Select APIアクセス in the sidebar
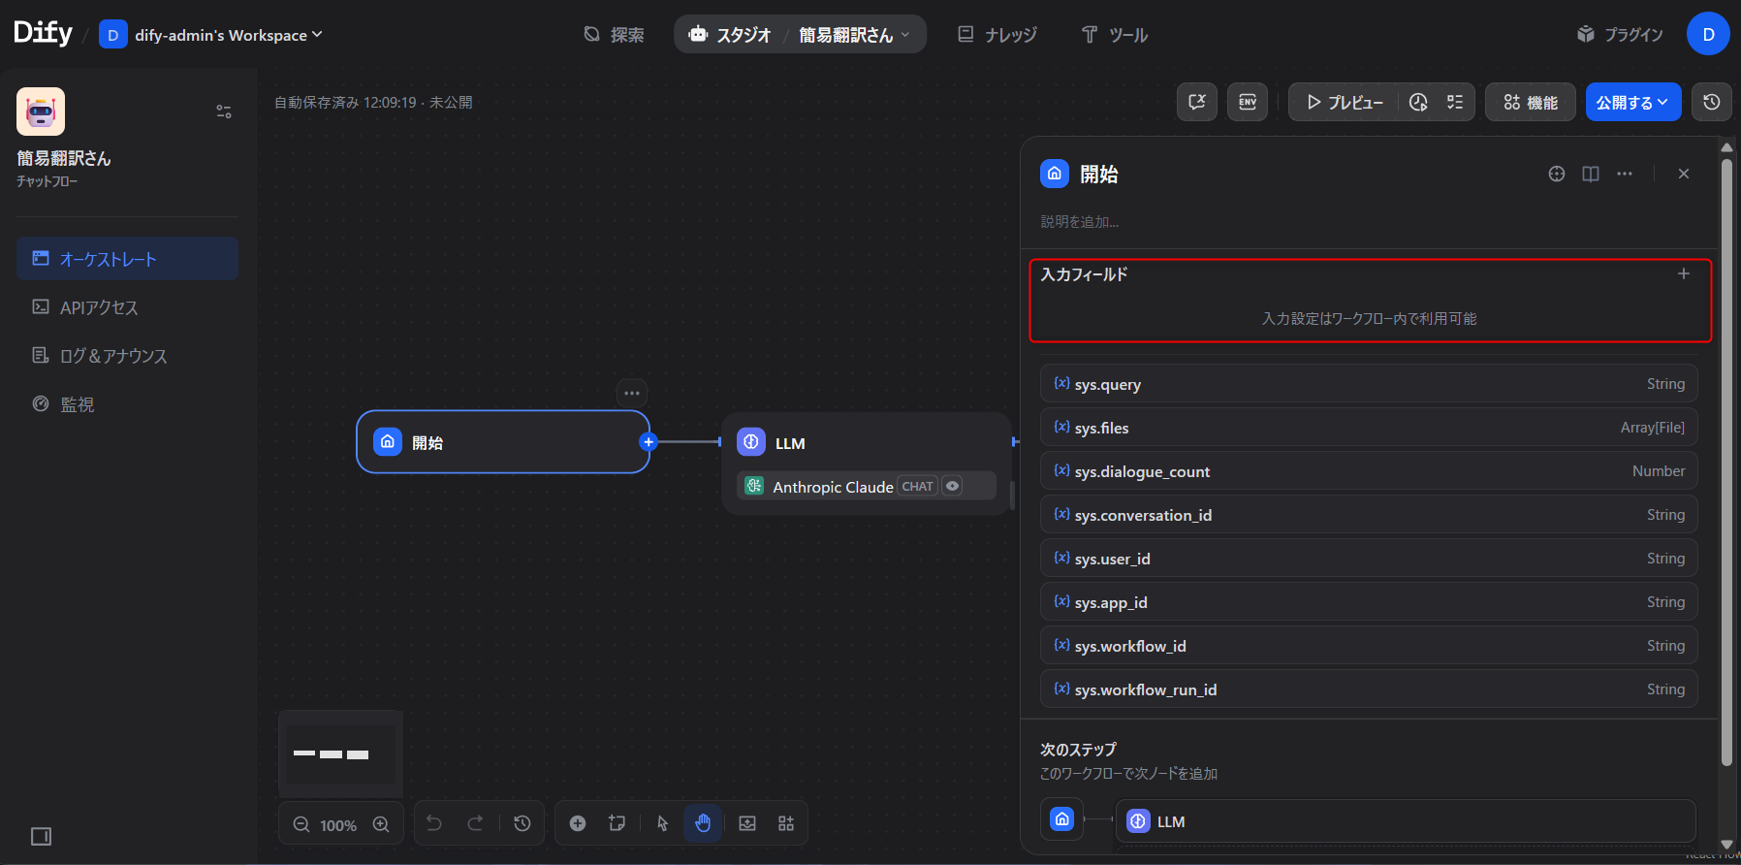 pos(99,307)
